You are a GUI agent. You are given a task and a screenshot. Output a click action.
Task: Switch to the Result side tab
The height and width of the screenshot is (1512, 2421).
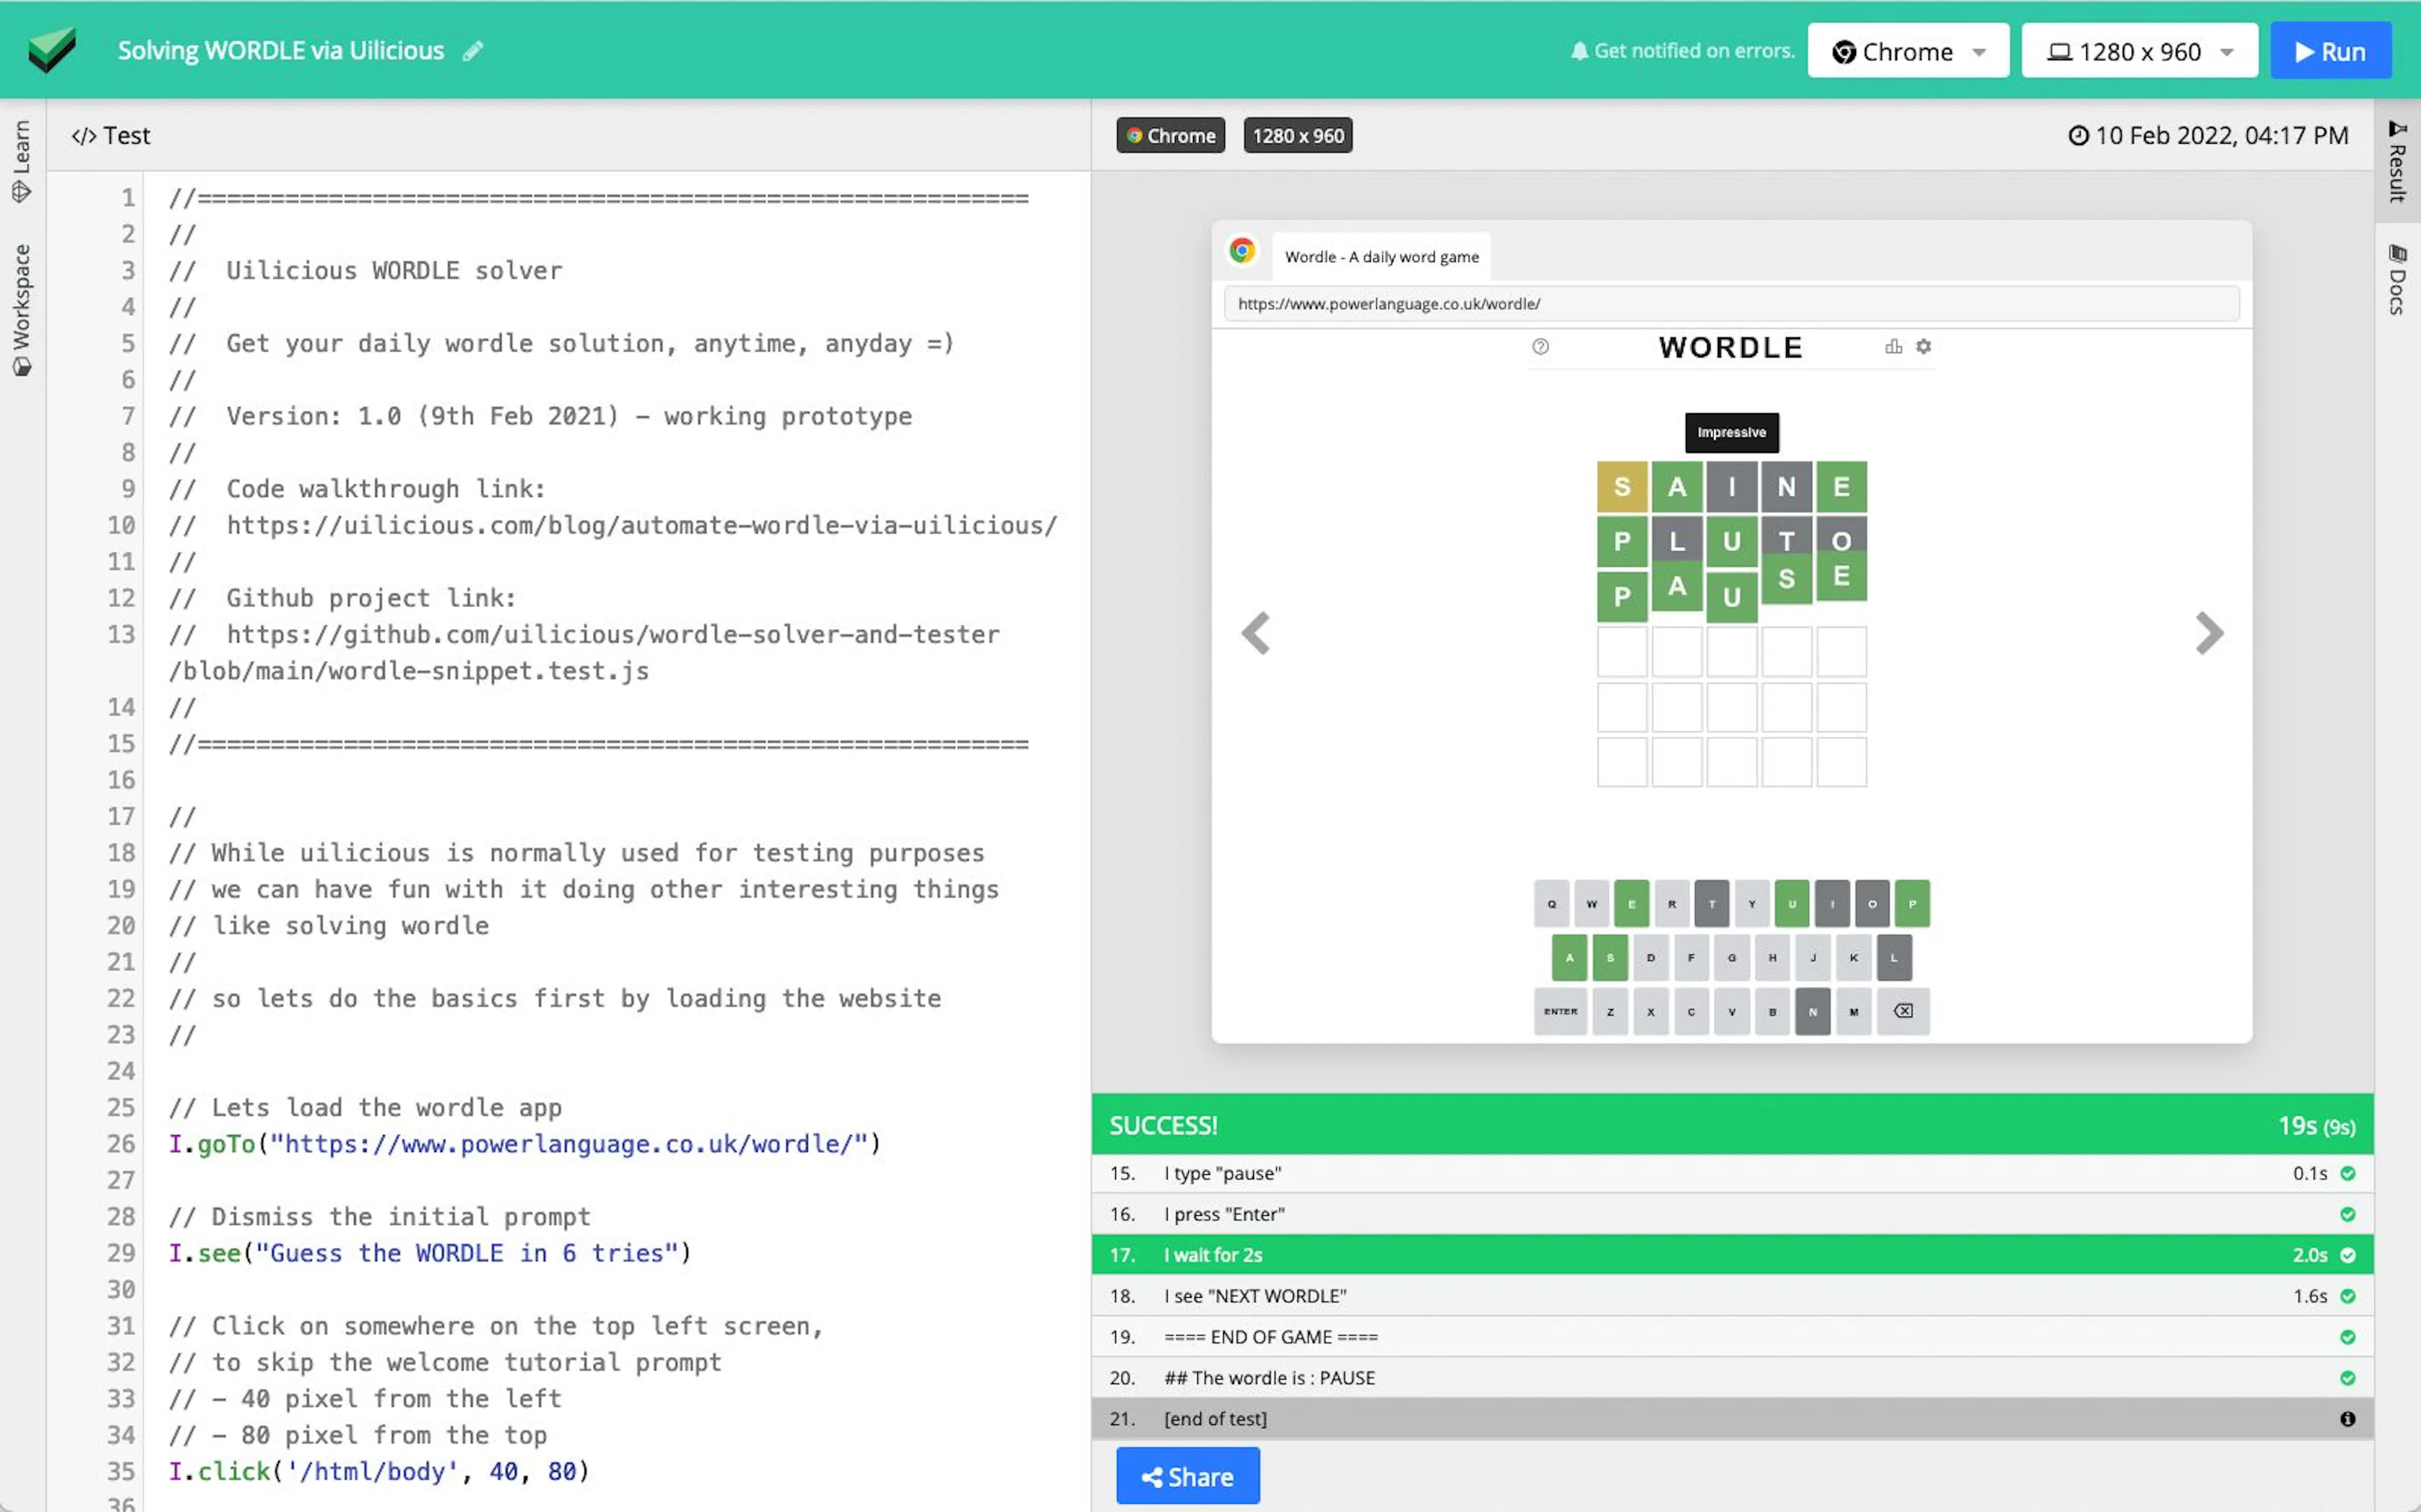(2397, 161)
